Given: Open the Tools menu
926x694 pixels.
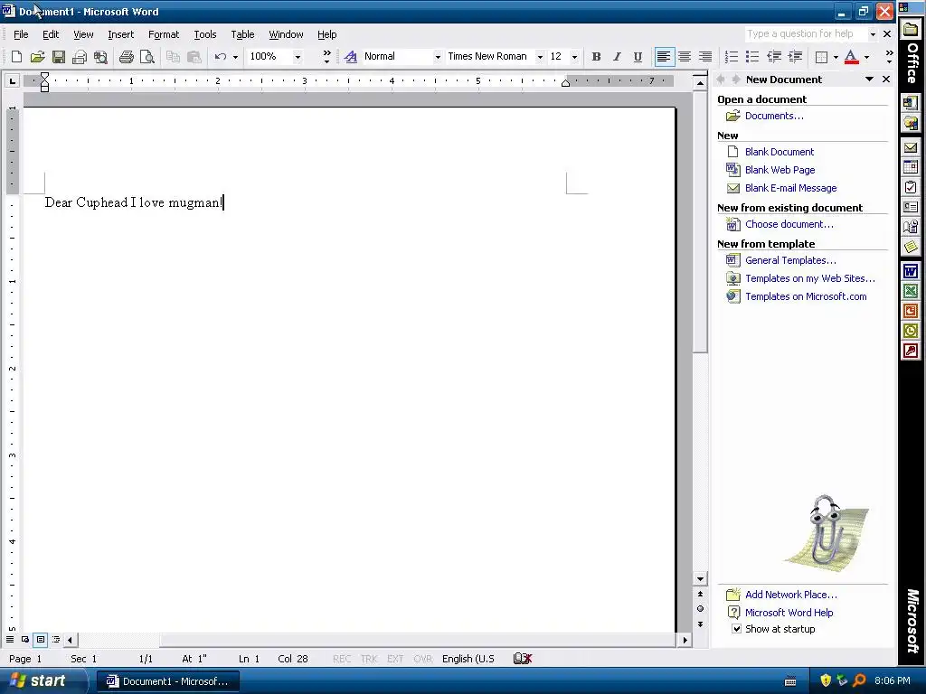Looking at the screenshot, I should (x=205, y=34).
